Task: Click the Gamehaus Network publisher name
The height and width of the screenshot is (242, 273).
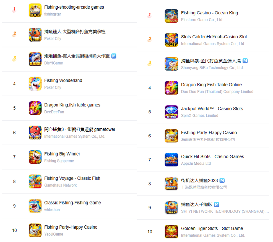Action: click(x=60, y=185)
